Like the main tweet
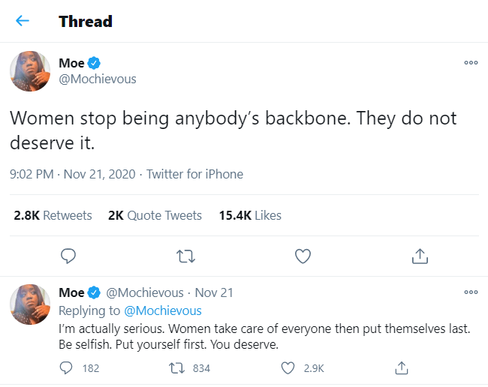 click(303, 256)
